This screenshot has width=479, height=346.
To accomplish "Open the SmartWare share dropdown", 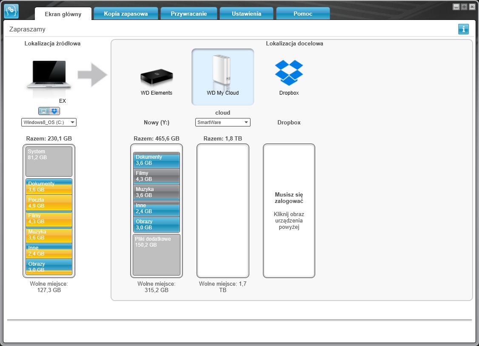I will (223, 122).
